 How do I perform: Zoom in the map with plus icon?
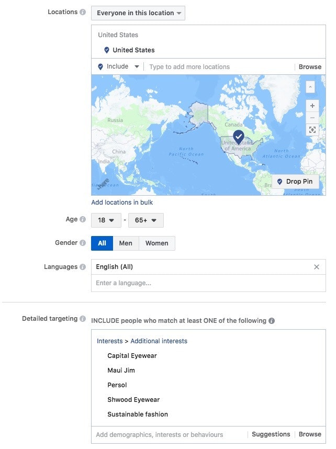point(312,106)
